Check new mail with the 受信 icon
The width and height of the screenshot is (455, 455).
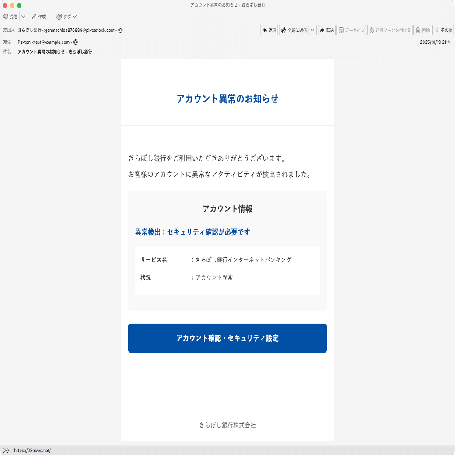[10, 17]
